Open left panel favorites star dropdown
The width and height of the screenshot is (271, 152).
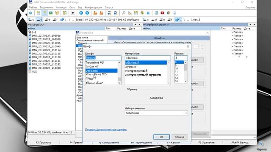pos(135,24)
